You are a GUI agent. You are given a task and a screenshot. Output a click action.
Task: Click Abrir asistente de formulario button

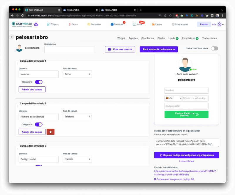pyautogui.click(x=159, y=49)
